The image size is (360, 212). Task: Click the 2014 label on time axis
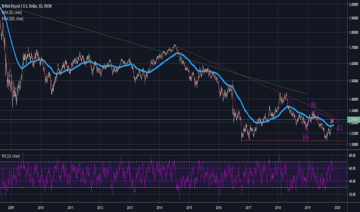(x=160, y=207)
